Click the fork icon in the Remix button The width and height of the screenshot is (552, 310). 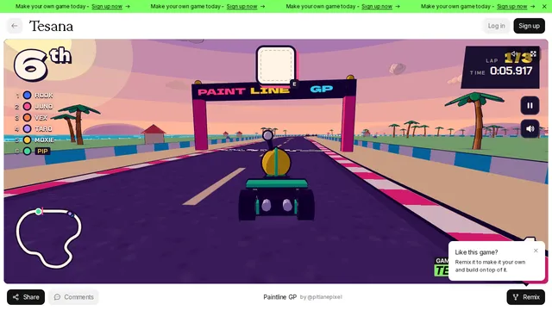[516, 297]
